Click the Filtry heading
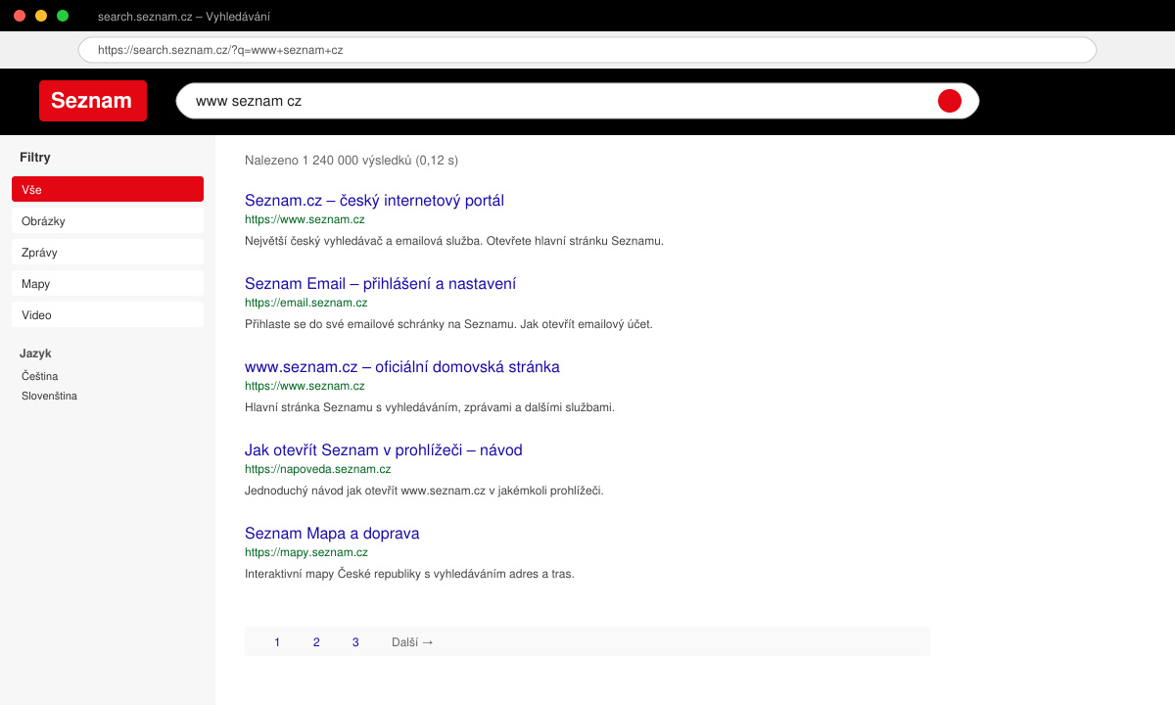 click(35, 158)
